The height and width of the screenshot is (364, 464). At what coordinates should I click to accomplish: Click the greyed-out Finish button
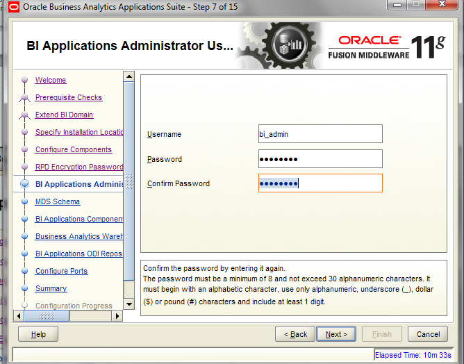click(382, 334)
